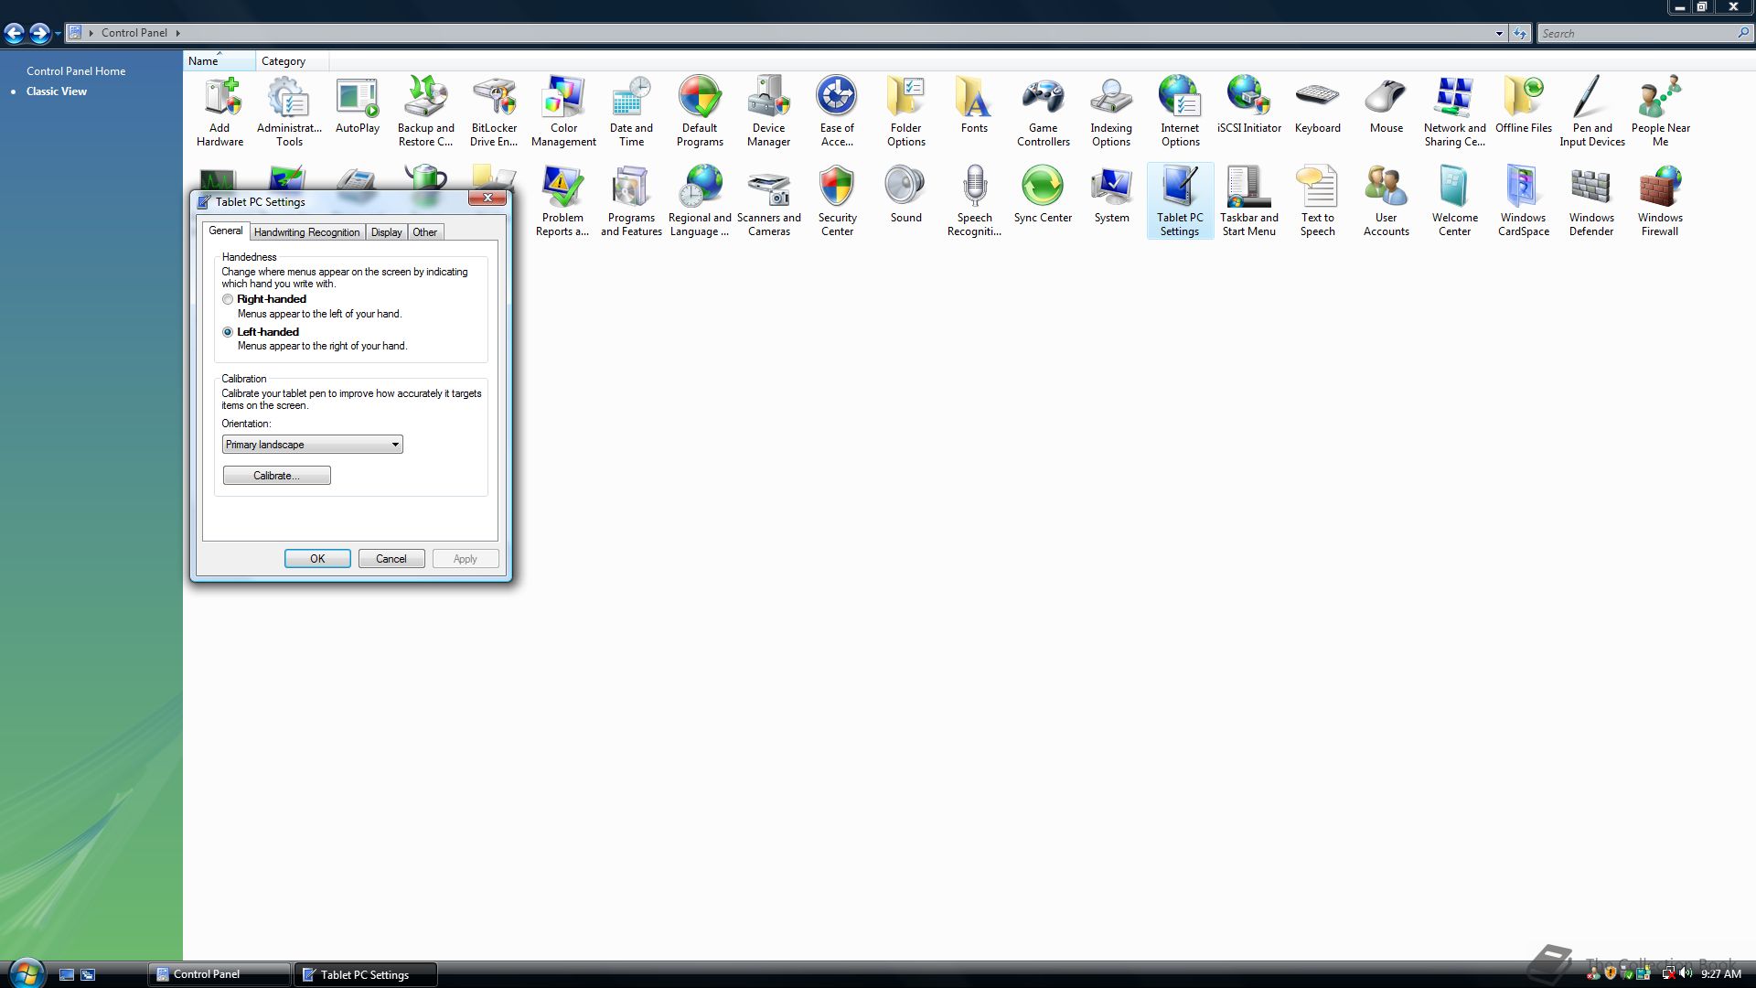
Task: Open Taskbar and Start Menu icon
Action: tap(1249, 200)
